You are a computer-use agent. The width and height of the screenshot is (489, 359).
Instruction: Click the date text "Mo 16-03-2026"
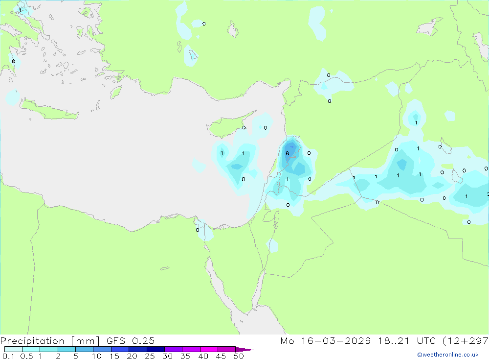[326, 340]
